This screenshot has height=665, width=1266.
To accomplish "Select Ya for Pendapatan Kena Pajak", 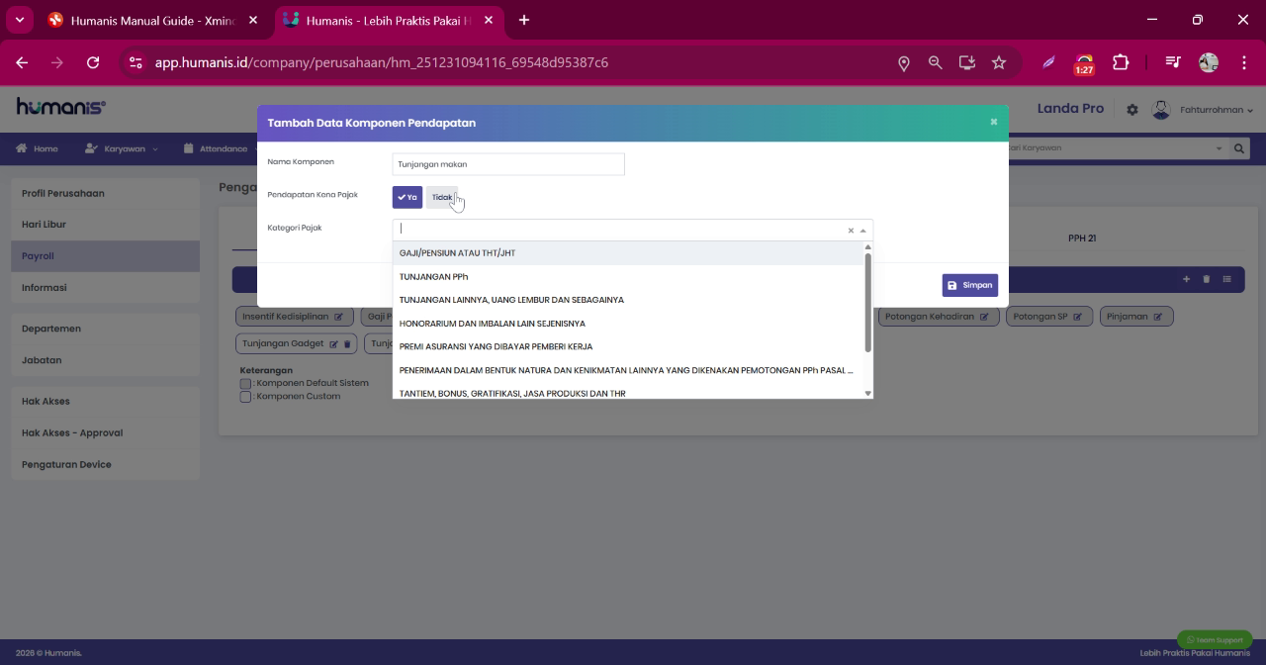I will [x=407, y=198].
